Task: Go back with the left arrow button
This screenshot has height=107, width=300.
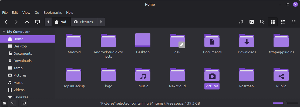Action: [6, 22]
